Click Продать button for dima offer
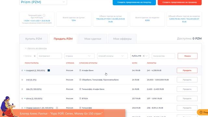This screenshot has height=117, width=208. point(187,98)
